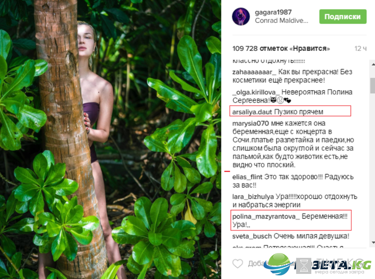Viewport: 375px width, 279px height.
Task: Click the scrollbar down arrow in comments
Action: 373,242
